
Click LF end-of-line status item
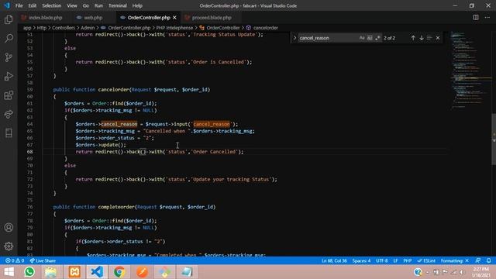[x=395, y=260]
